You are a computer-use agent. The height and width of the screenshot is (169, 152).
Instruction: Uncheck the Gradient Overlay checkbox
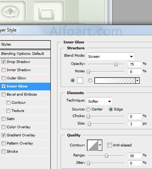coord(3,135)
